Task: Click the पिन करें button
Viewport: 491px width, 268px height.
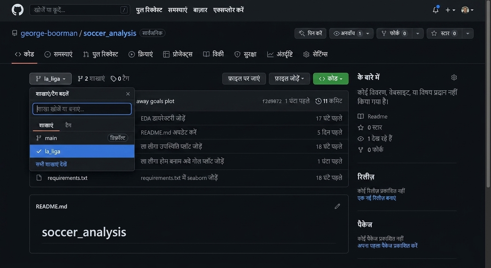Action: point(310,33)
